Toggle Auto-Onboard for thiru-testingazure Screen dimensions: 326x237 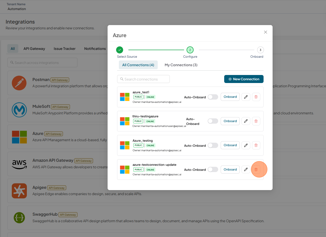213,121
